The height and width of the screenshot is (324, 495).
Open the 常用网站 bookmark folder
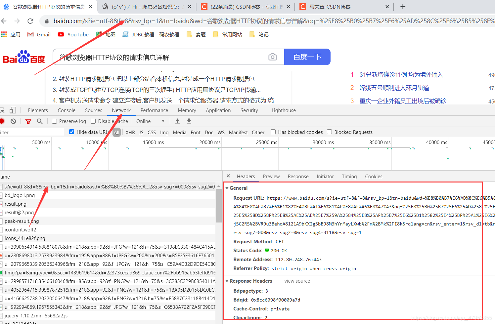228,34
